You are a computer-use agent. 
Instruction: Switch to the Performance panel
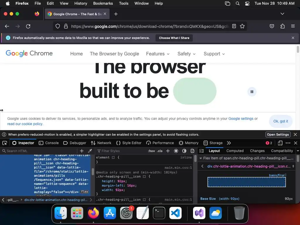(160, 143)
